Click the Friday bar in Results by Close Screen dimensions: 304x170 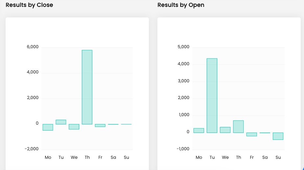pyautogui.click(x=100, y=125)
